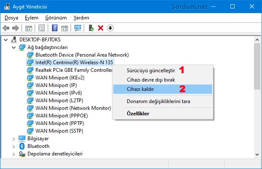262x169 pixels.
Task: Click the green-arrow Update driver toolbar icon
Action: point(91,28)
